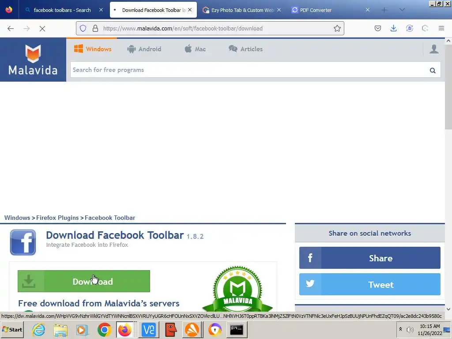Launch Internet Explorer from taskbar
Viewport: 452px width, 339px height.
click(x=39, y=329)
